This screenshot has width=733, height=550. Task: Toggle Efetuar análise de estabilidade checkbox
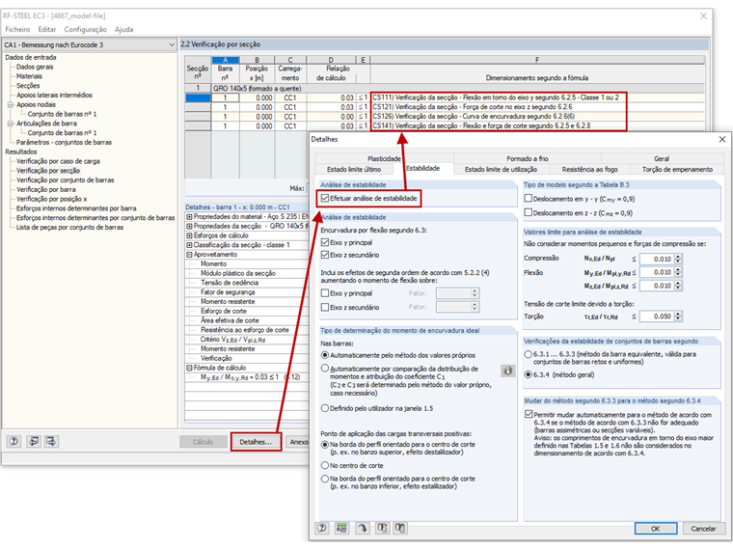pyautogui.click(x=325, y=199)
